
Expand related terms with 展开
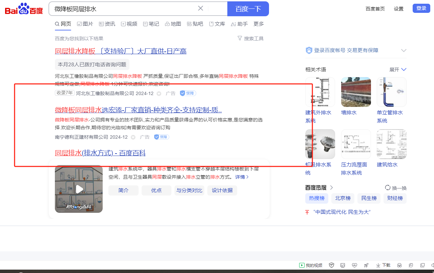[x=398, y=69]
